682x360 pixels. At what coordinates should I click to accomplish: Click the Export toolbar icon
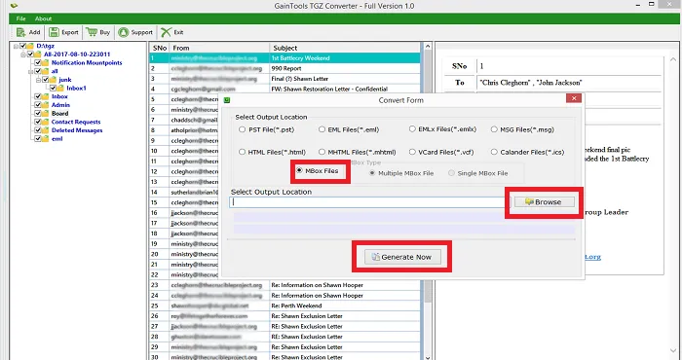(54, 32)
